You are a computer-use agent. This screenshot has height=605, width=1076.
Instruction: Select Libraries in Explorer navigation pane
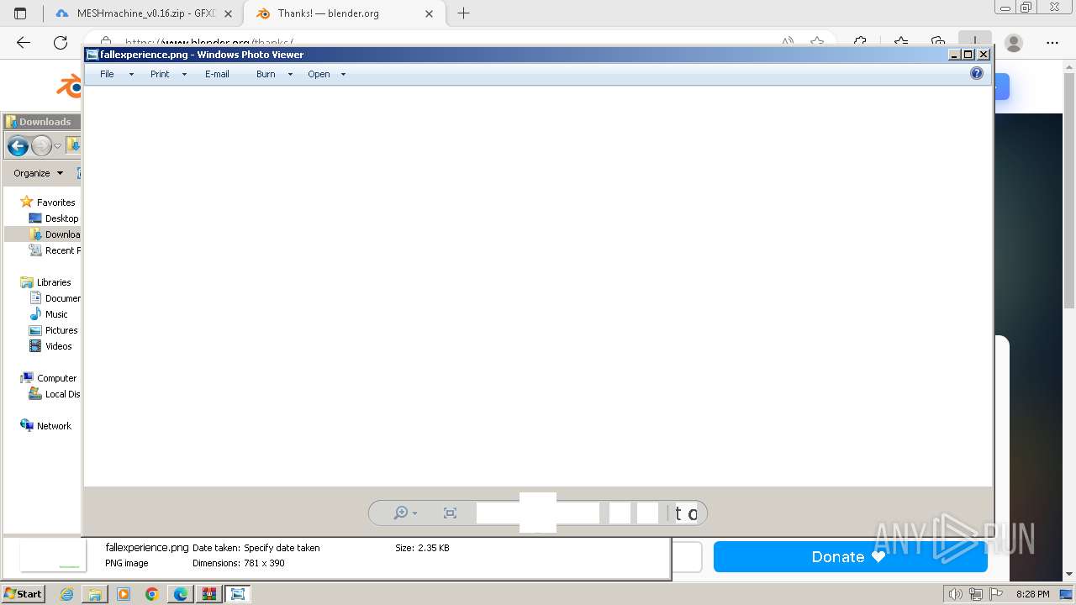(54, 282)
